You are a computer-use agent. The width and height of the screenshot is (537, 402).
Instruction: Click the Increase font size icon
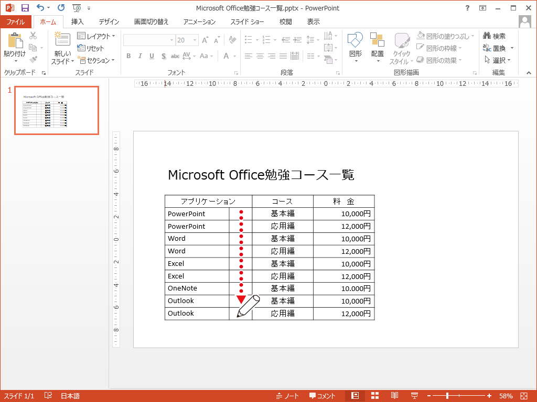click(x=205, y=40)
